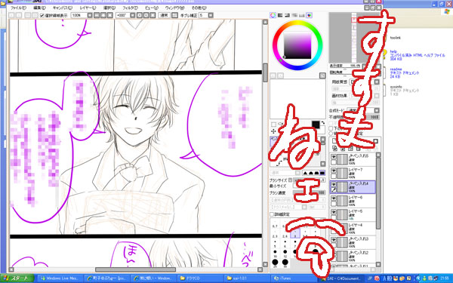Click the black foreground color swatch
The width and height of the screenshot is (453, 283).
click(316, 125)
